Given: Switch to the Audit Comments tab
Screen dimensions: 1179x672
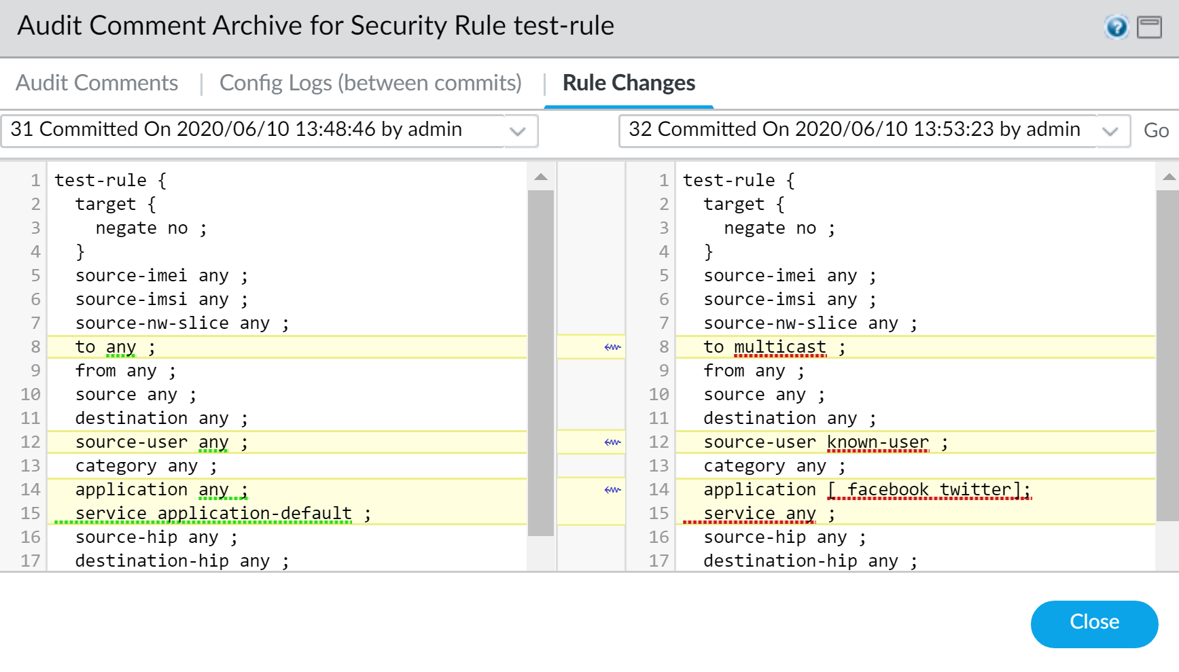Looking at the screenshot, I should tap(97, 83).
